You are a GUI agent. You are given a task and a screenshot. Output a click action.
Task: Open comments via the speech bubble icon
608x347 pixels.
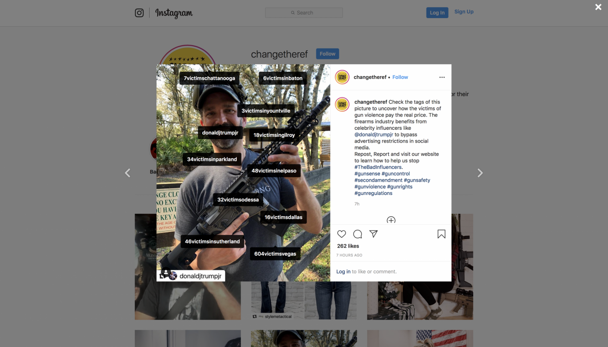tap(358, 234)
